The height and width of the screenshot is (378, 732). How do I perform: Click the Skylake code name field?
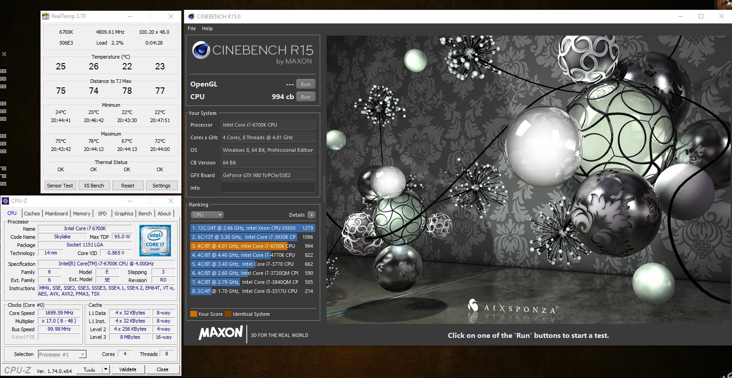click(62, 237)
